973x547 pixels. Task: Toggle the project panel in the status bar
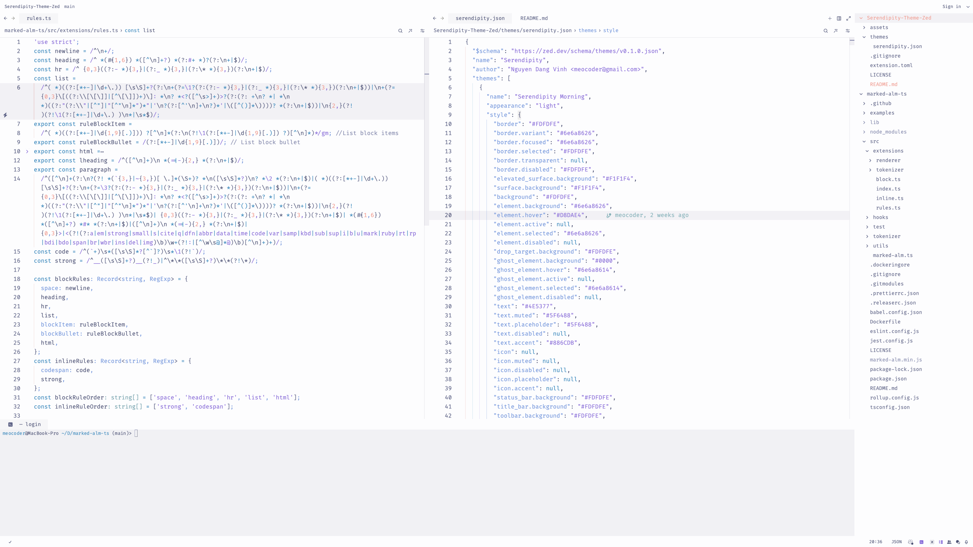point(941,542)
